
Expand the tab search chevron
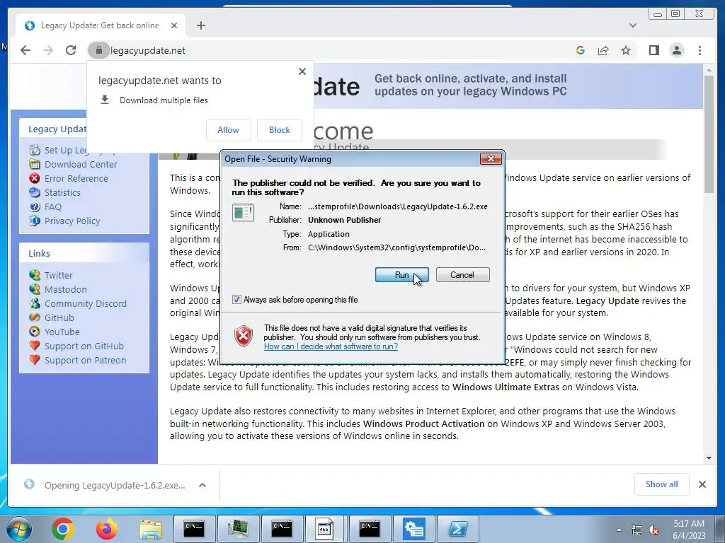click(x=633, y=25)
